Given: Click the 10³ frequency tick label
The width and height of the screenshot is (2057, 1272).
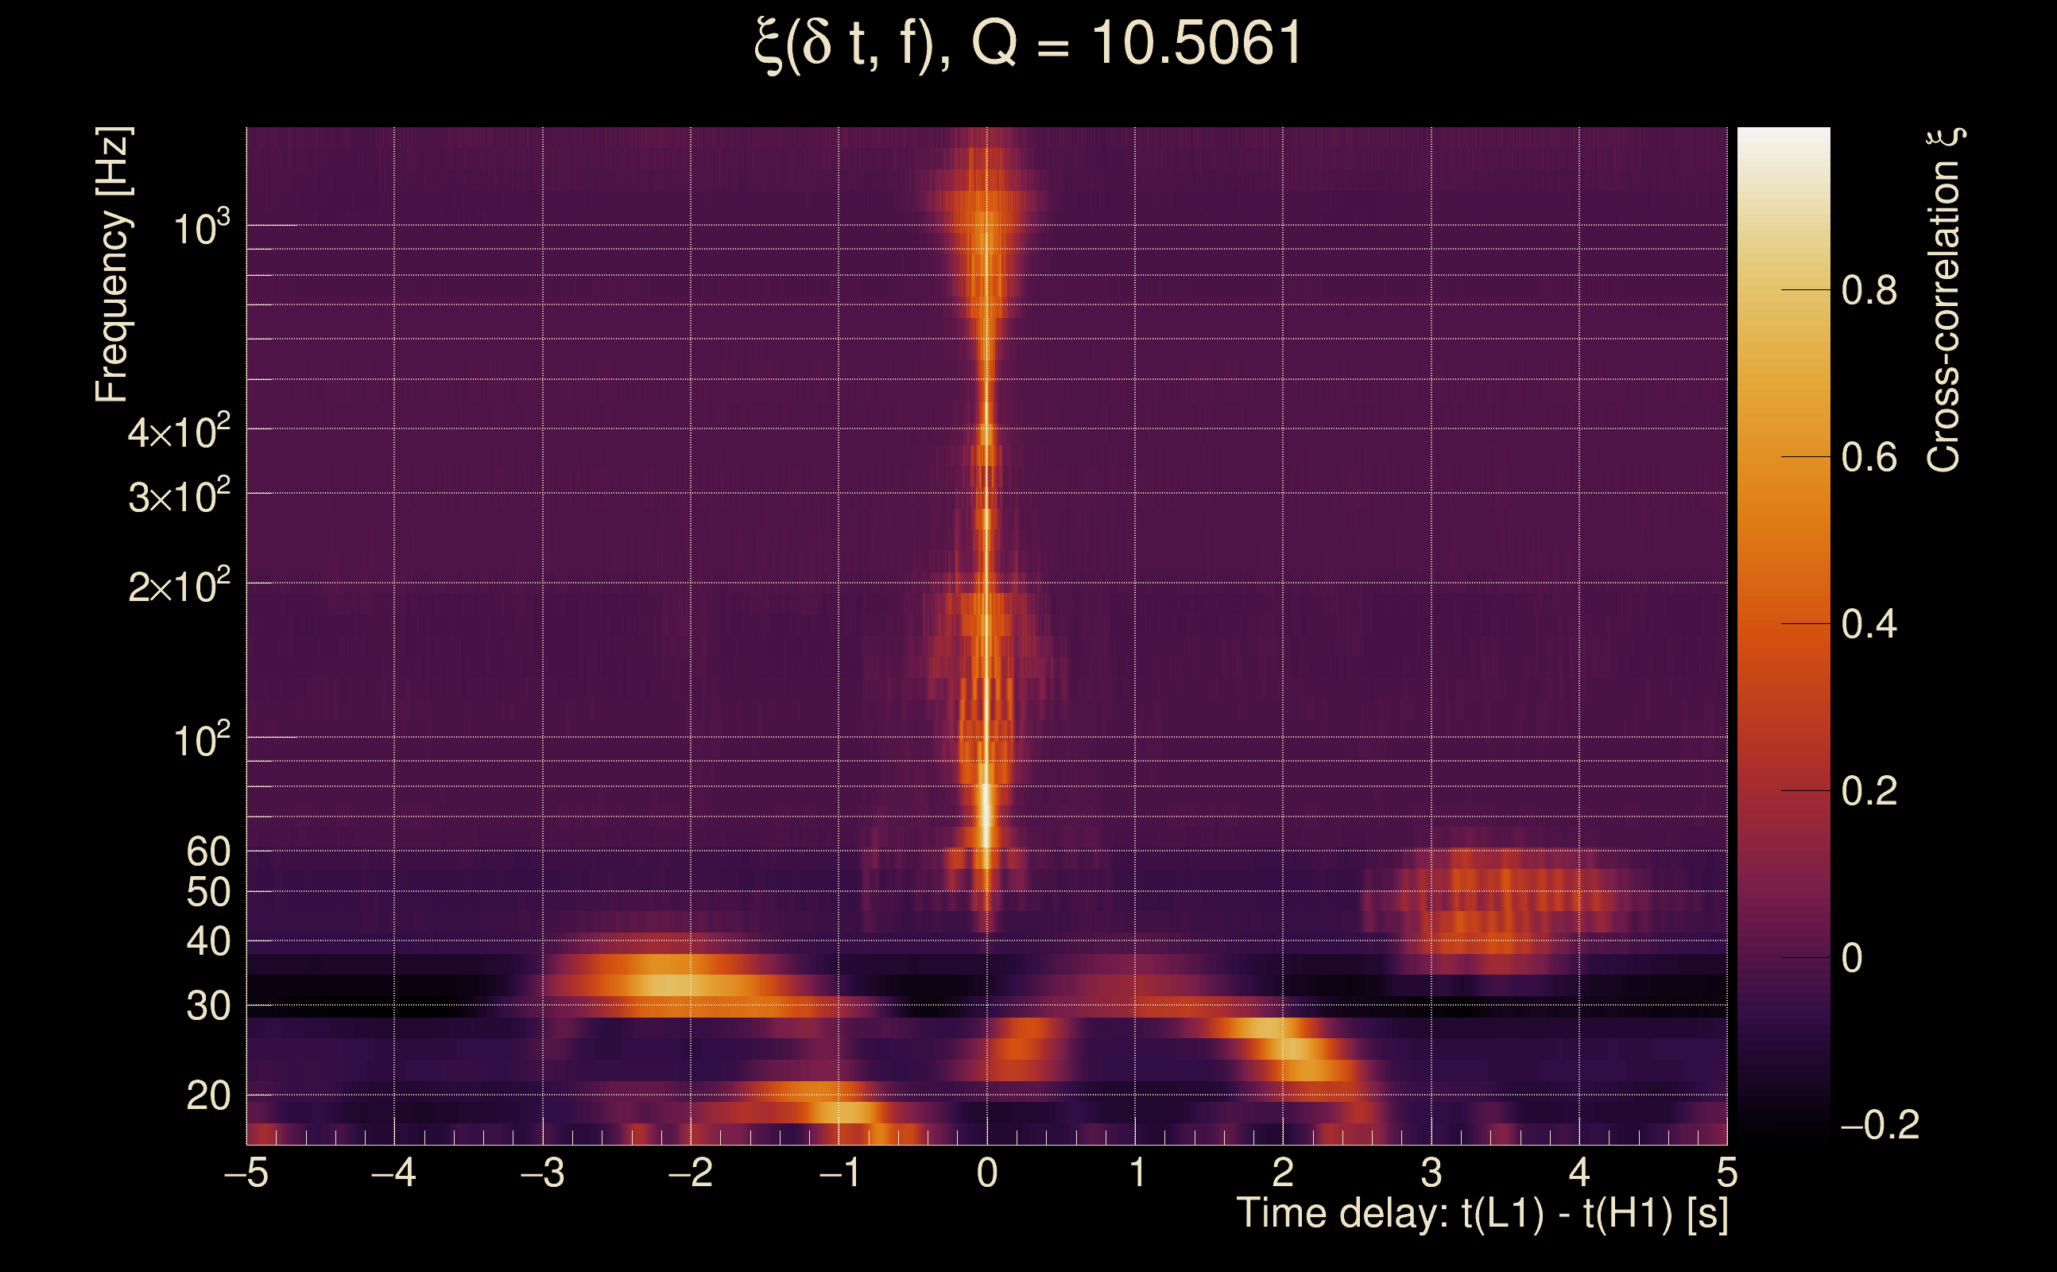Looking at the screenshot, I should (200, 228).
